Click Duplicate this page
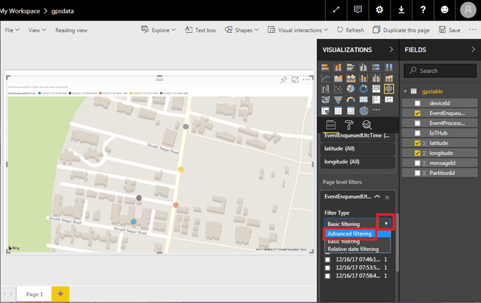481x303 pixels. pyautogui.click(x=401, y=29)
